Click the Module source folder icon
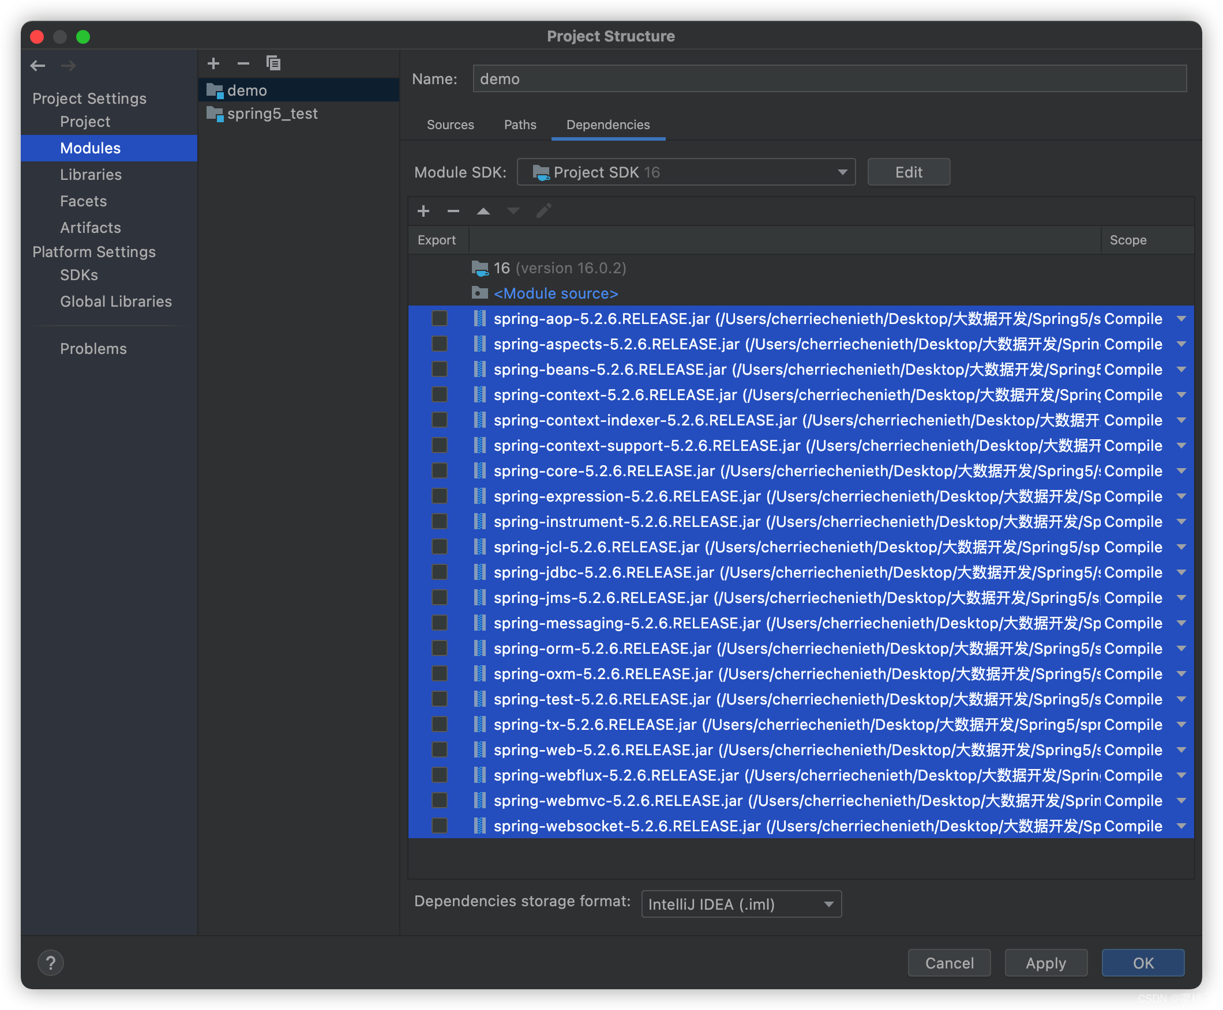The image size is (1223, 1010). 479,293
